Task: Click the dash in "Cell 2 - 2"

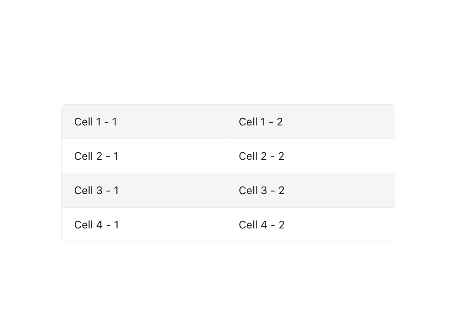Action: [x=272, y=157]
